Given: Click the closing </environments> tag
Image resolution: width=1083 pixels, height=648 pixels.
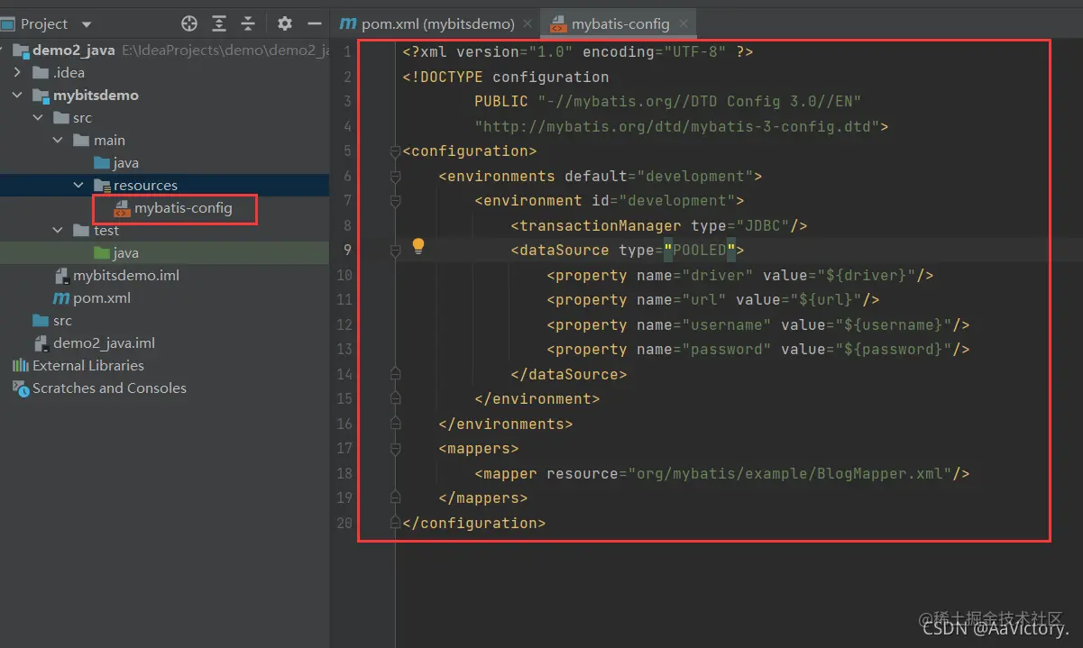Looking at the screenshot, I should [506, 424].
